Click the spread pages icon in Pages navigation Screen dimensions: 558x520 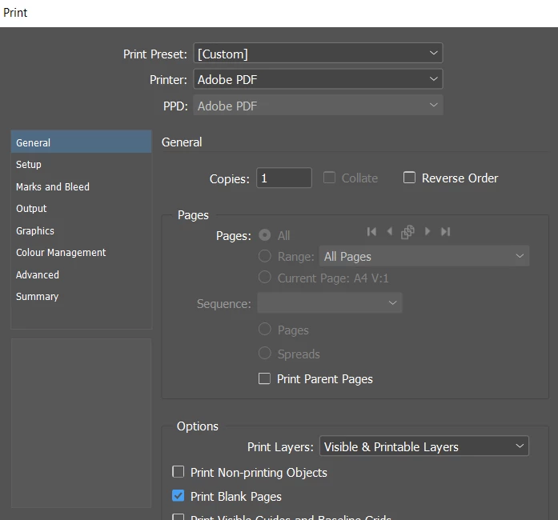click(407, 232)
